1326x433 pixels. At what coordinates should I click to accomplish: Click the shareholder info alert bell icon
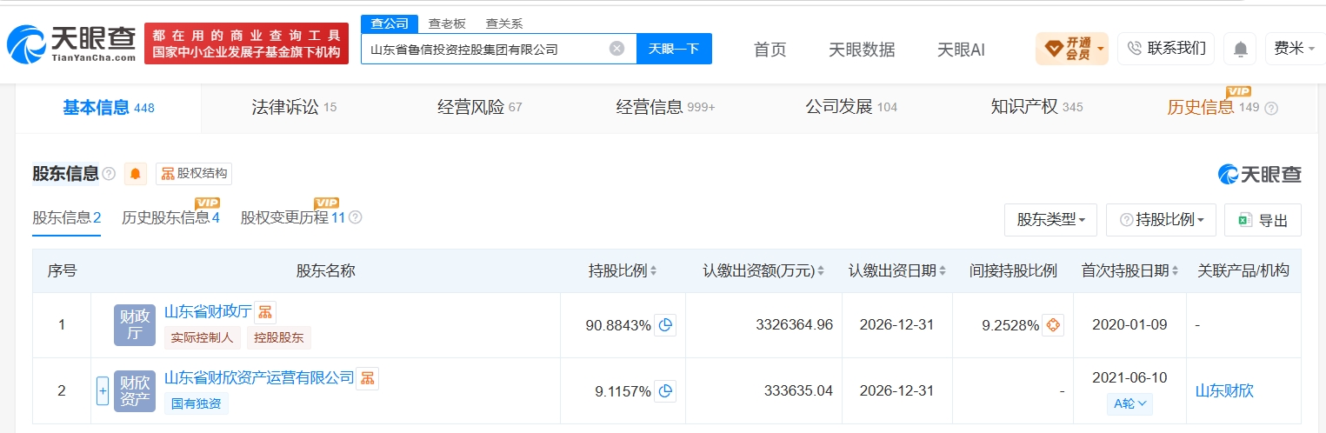[x=136, y=174]
